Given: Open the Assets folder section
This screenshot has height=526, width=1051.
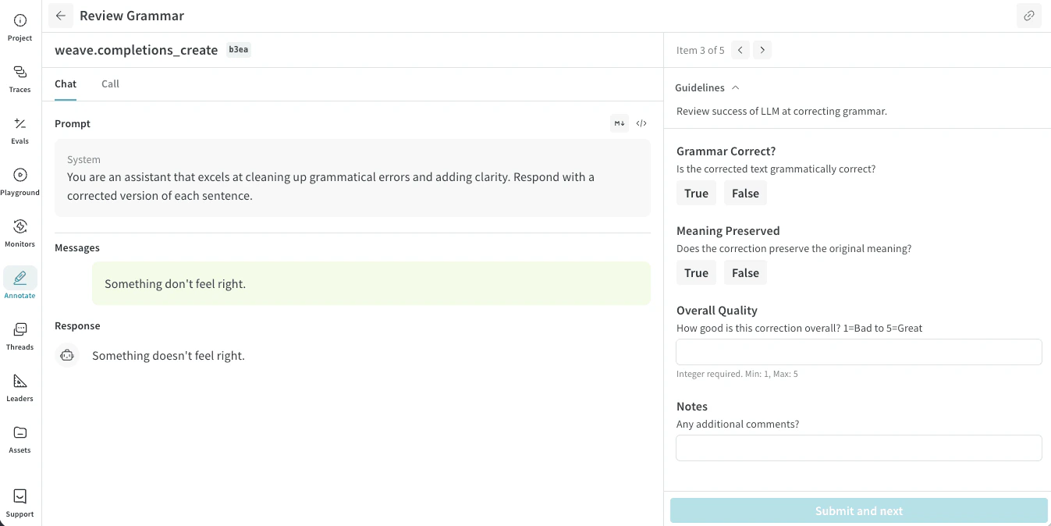Looking at the screenshot, I should click(x=20, y=439).
